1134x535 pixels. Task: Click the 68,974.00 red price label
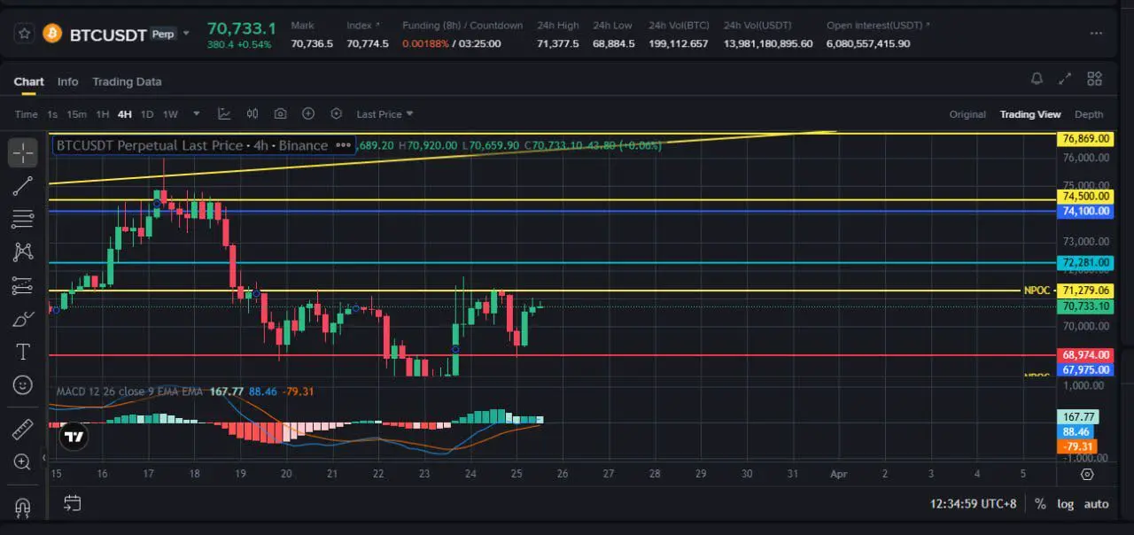click(x=1085, y=355)
